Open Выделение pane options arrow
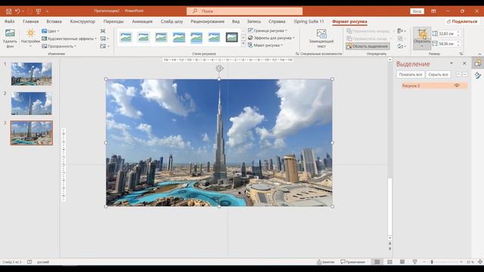Viewport: 484px width, 272px height. tap(451, 63)
